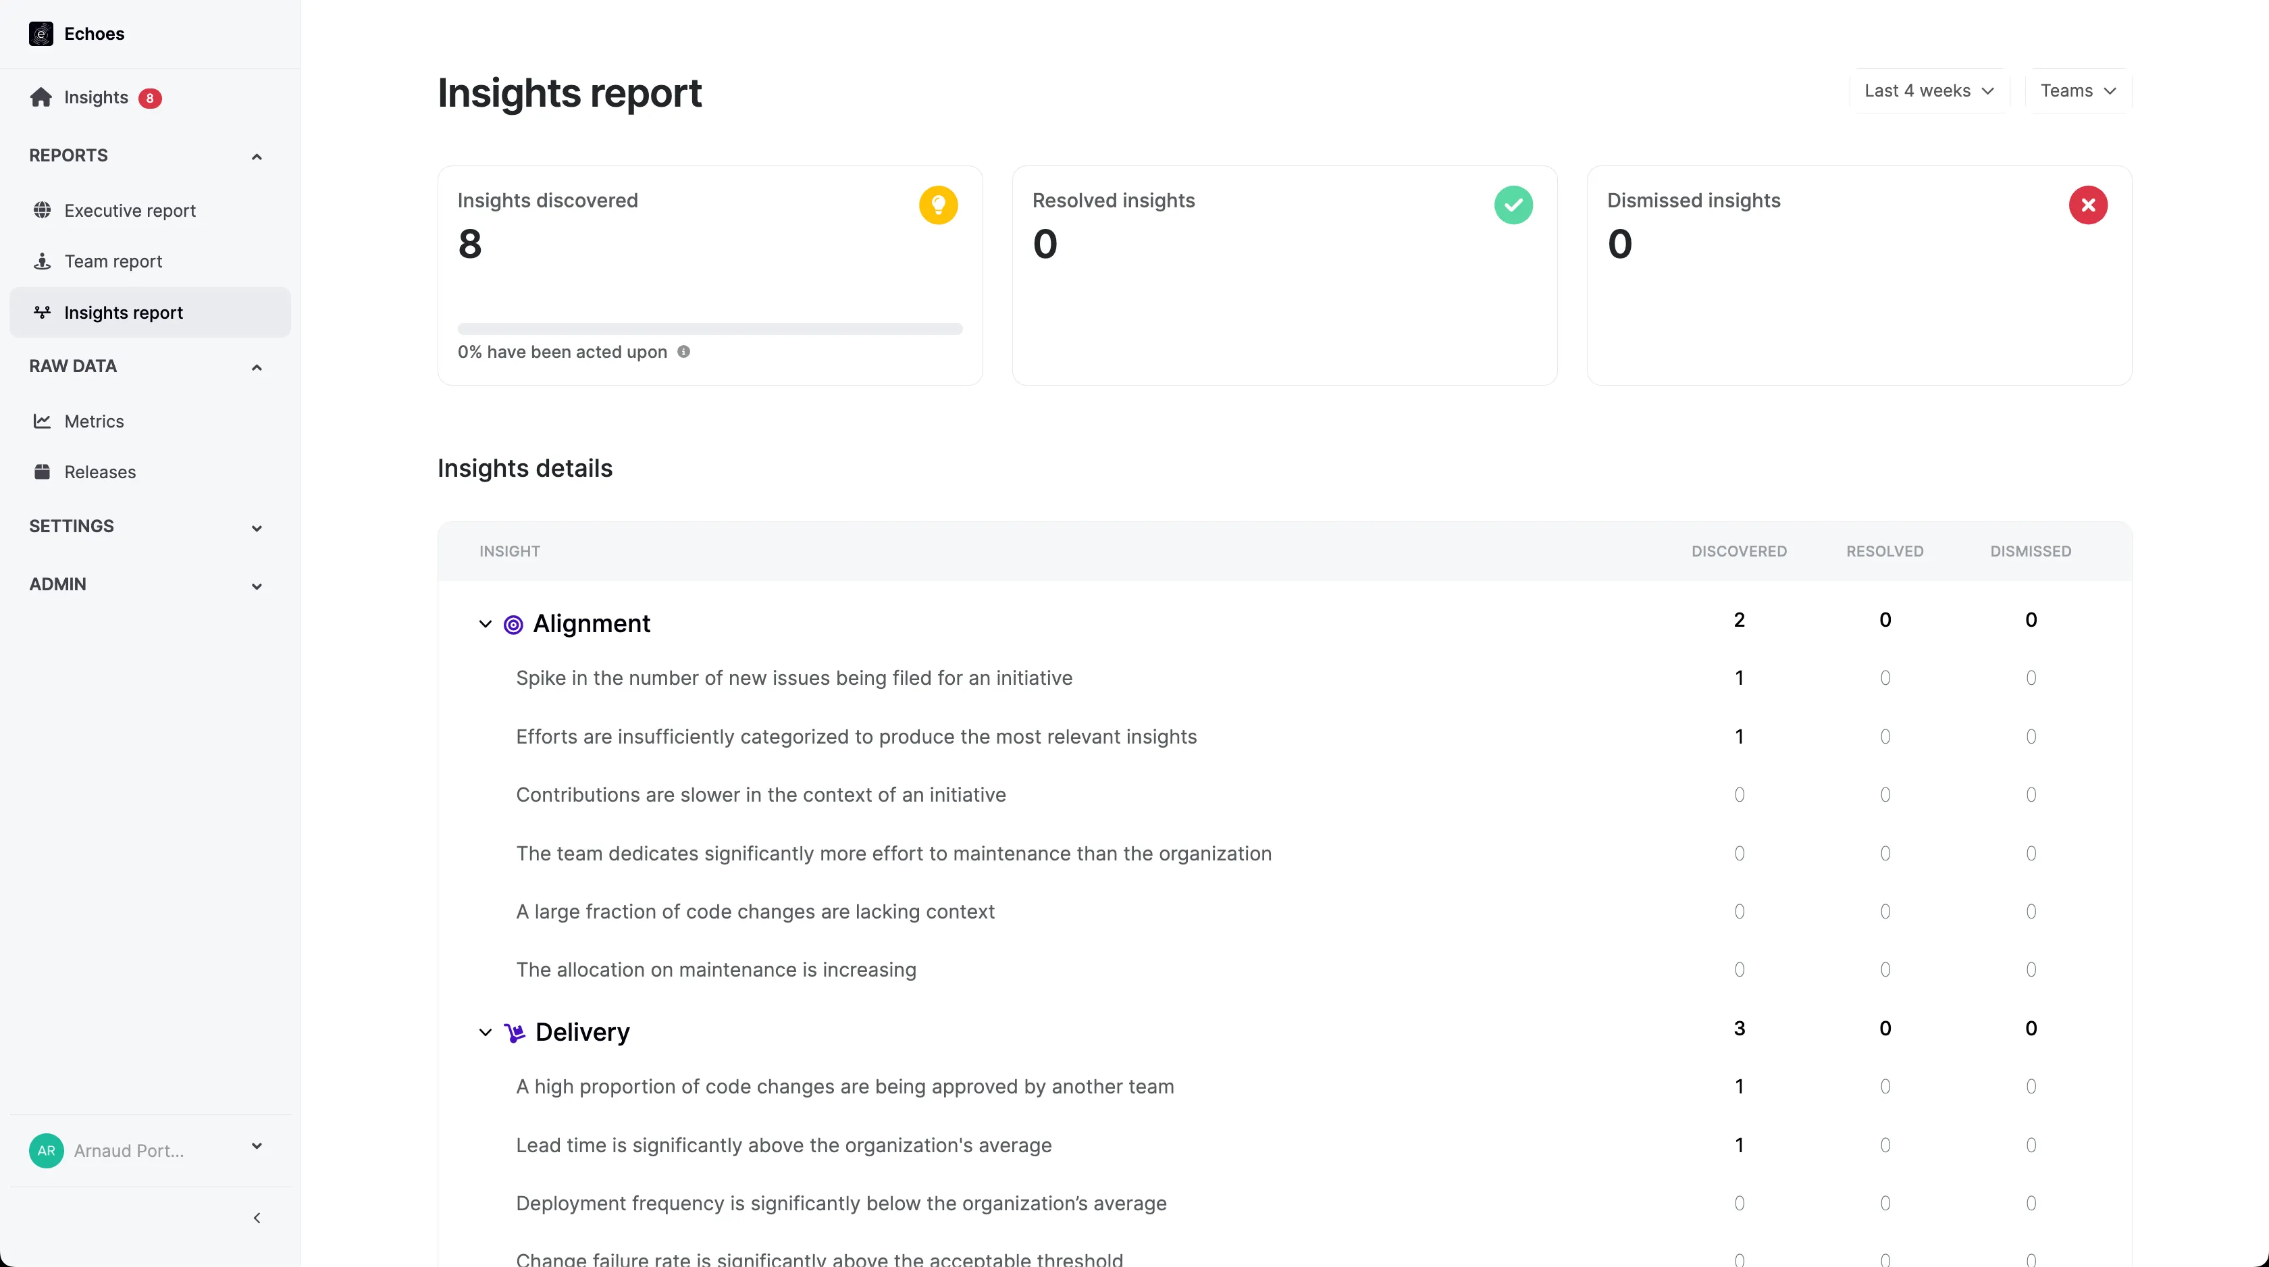The height and width of the screenshot is (1267, 2269).
Task: Click the DISMISSED column header
Action: [2031, 550]
